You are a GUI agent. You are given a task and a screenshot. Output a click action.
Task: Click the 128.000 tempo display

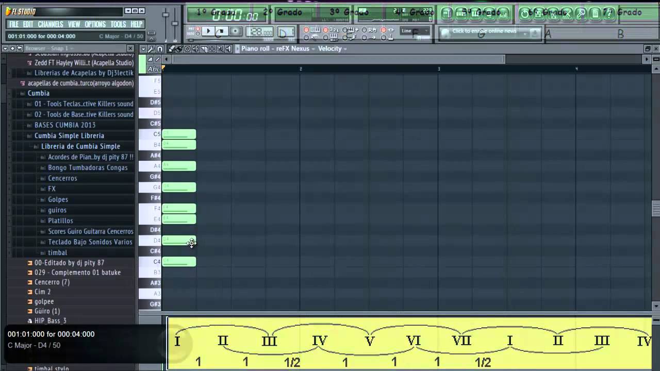tap(259, 31)
